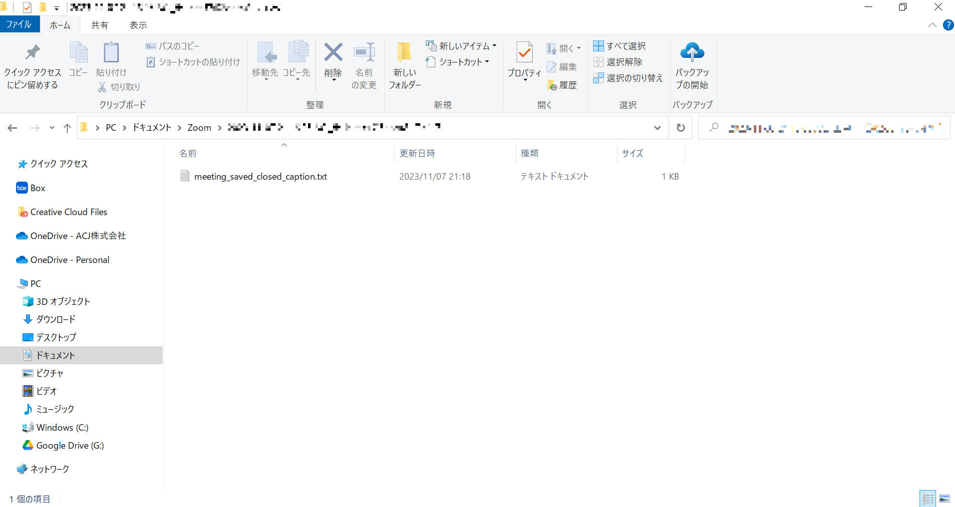Start backup with cloud icon (バックアップの開始)
Screen dimensions: 955x507
click(x=692, y=53)
